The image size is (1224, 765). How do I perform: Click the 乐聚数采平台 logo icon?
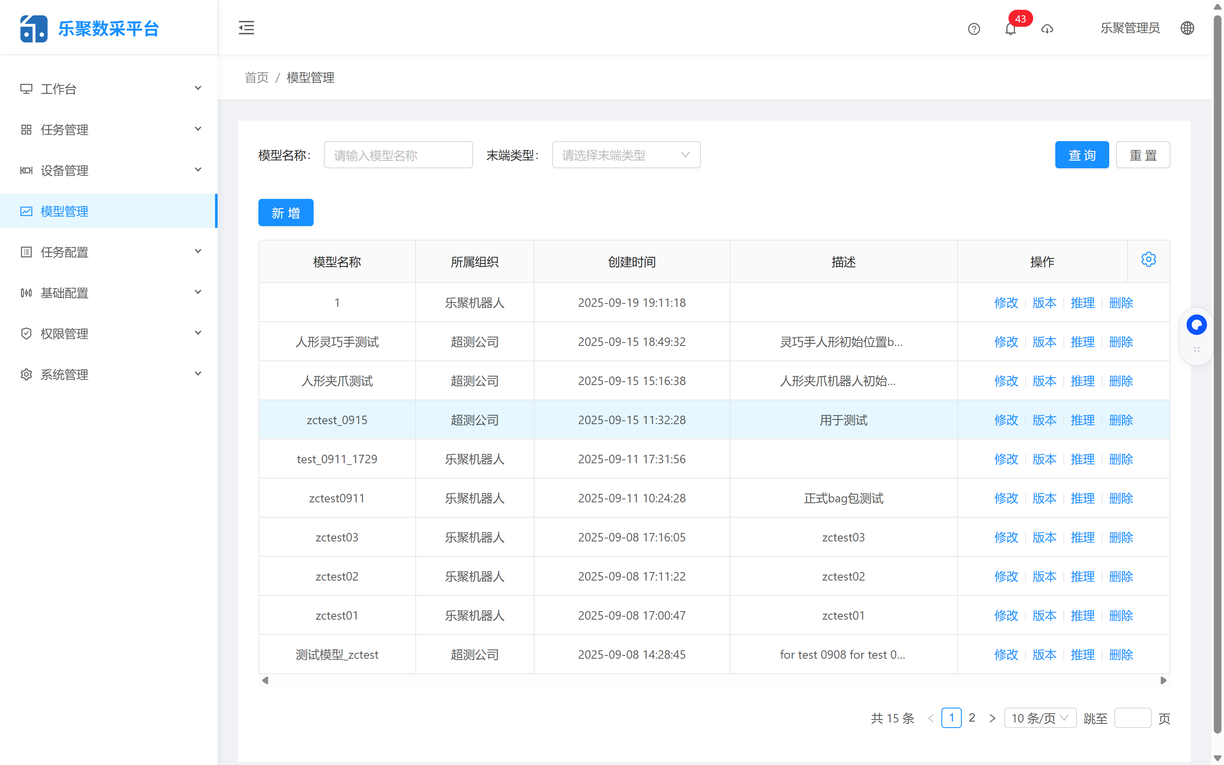click(34, 28)
